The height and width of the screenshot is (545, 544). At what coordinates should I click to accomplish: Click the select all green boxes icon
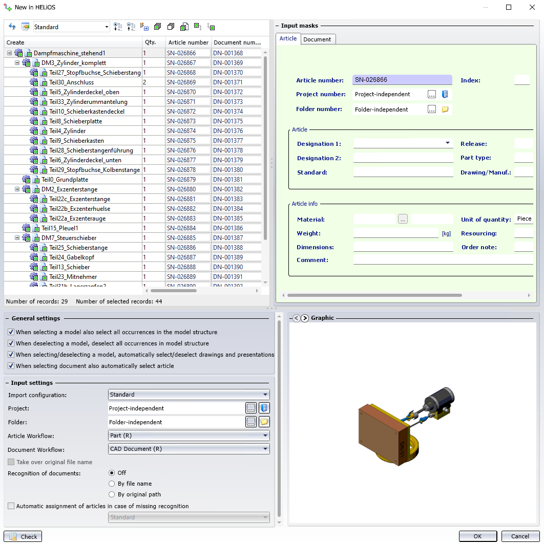157,27
